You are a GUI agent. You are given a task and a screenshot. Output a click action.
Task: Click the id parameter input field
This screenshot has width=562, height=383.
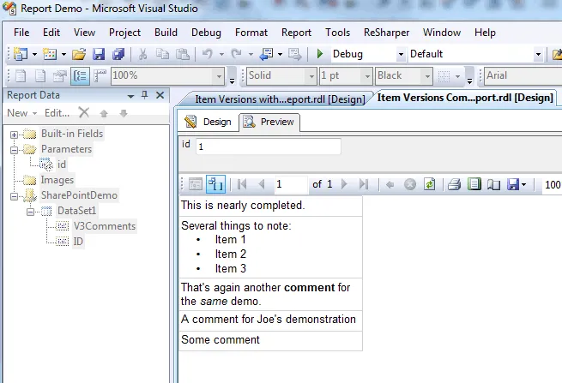tap(268, 147)
